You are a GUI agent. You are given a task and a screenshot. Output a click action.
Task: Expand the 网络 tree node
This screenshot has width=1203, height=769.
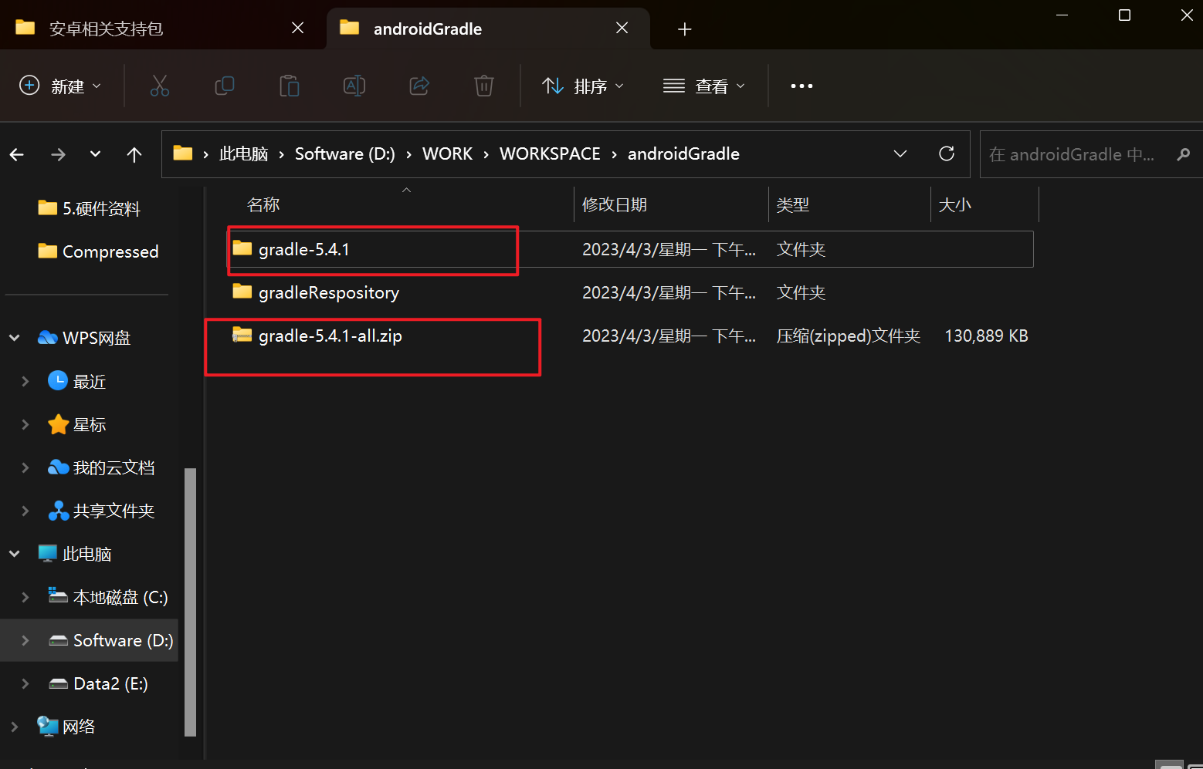click(x=15, y=727)
